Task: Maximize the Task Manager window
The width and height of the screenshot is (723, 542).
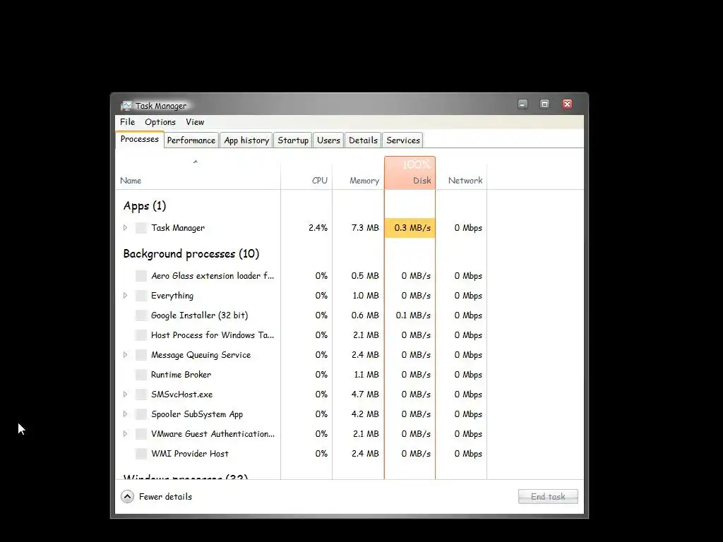Action: pyautogui.click(x=544, y=104)
